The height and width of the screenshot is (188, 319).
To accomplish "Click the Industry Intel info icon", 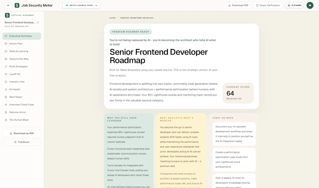I will (x=6, y=82).
